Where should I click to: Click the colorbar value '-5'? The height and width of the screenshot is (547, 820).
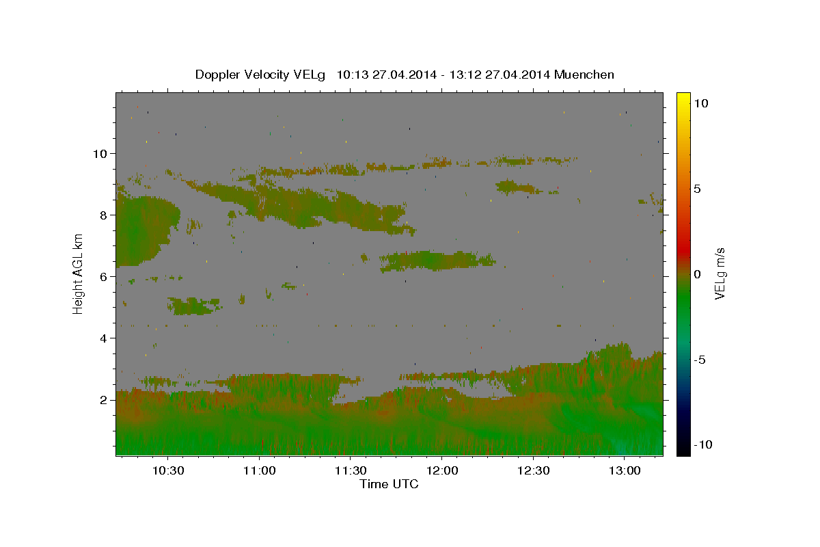click(700, 360)
